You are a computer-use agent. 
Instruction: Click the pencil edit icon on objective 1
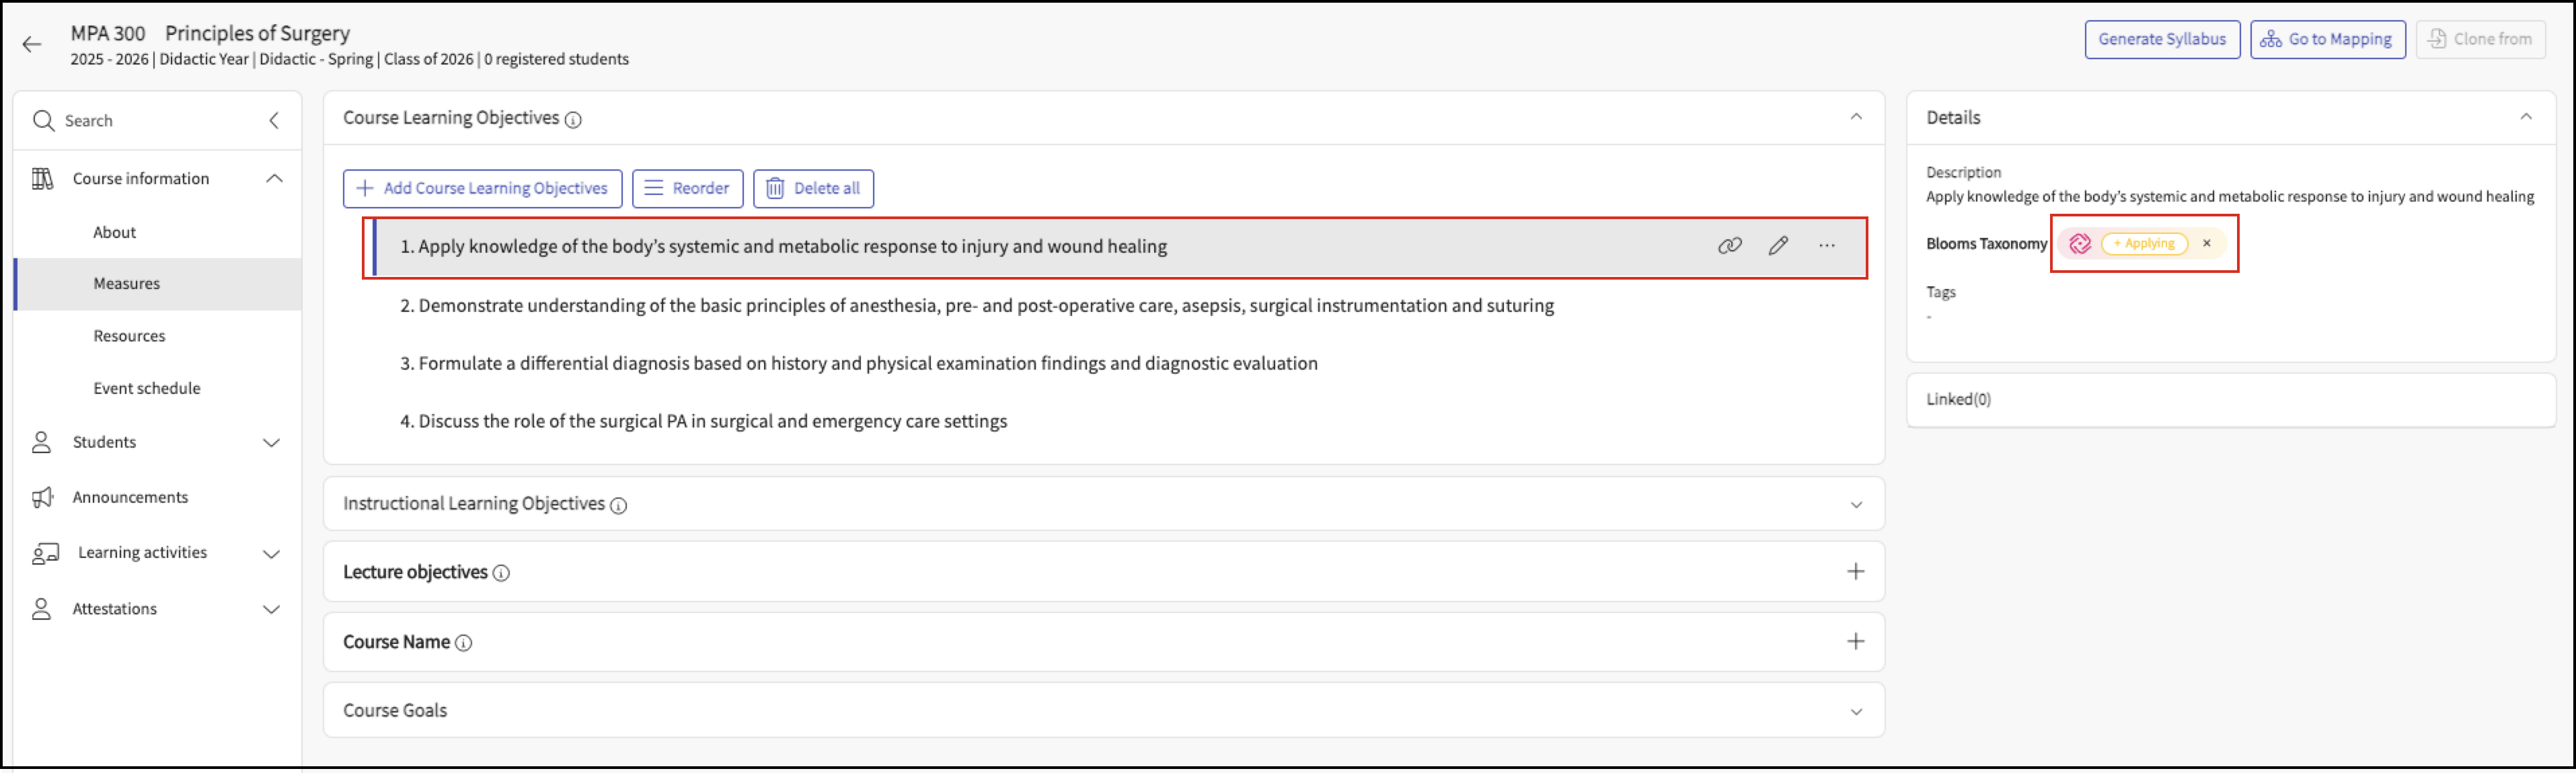click(x=1777, y=246)
